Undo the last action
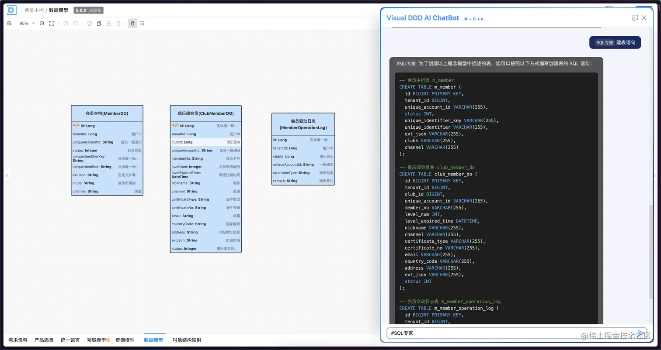Image resolution: width=661 pixels, height=350 pixels. coord(66,24)
